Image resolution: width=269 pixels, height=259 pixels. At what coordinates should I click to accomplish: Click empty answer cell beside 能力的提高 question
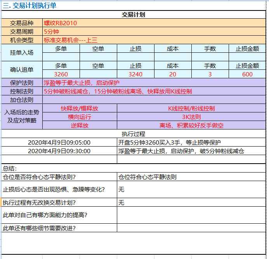click(191, 215)
